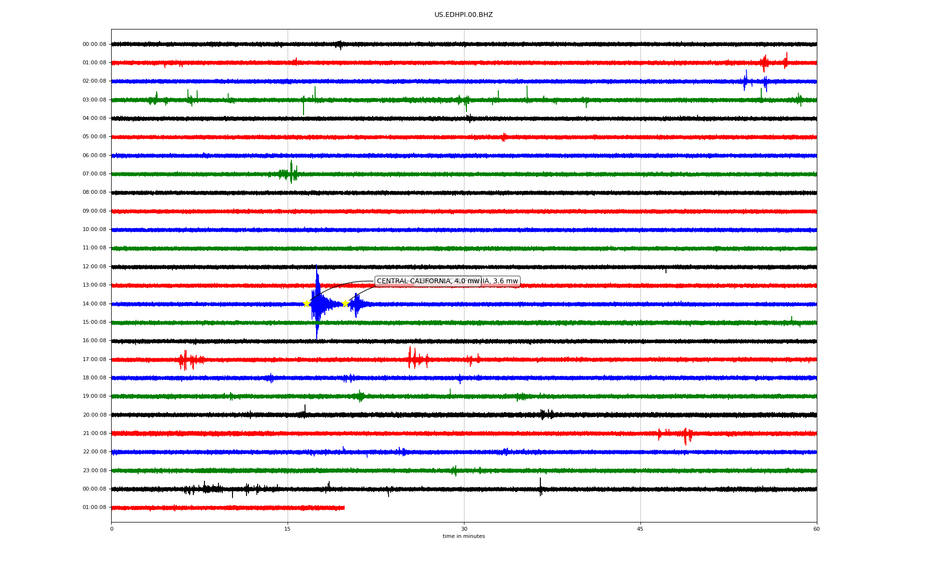Click the 03:00:08 trace time label
The width and height of the screenshot is (928, 580).
tap(94, 100)
